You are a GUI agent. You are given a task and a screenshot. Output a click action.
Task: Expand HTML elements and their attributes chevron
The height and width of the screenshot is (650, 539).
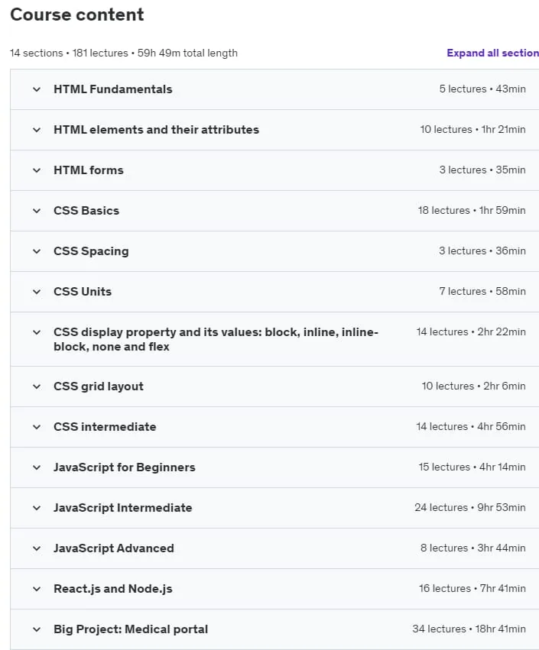point(37,130)
